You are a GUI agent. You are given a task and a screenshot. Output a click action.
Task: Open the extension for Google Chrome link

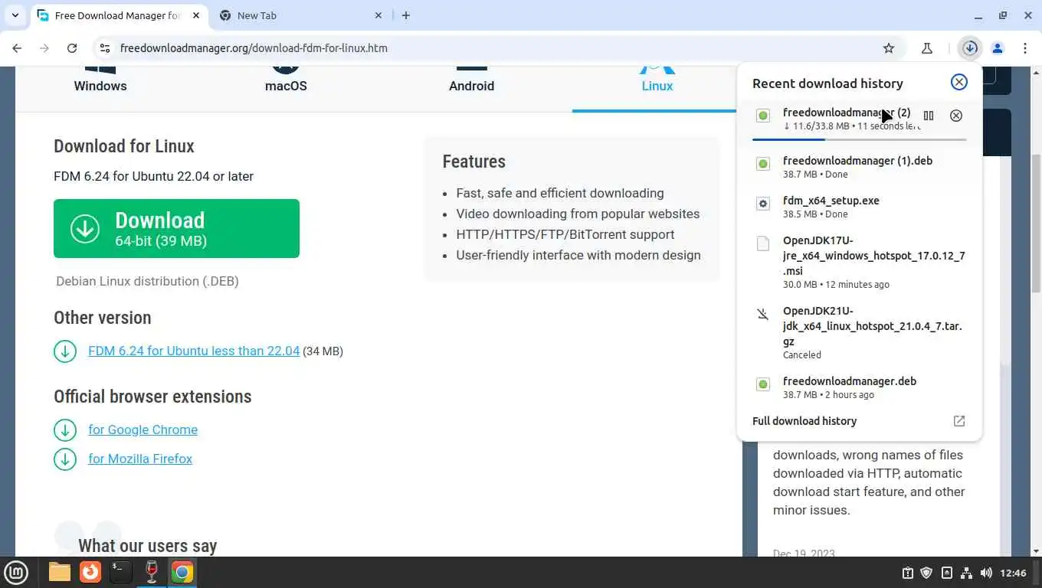(x=143, y=430)
